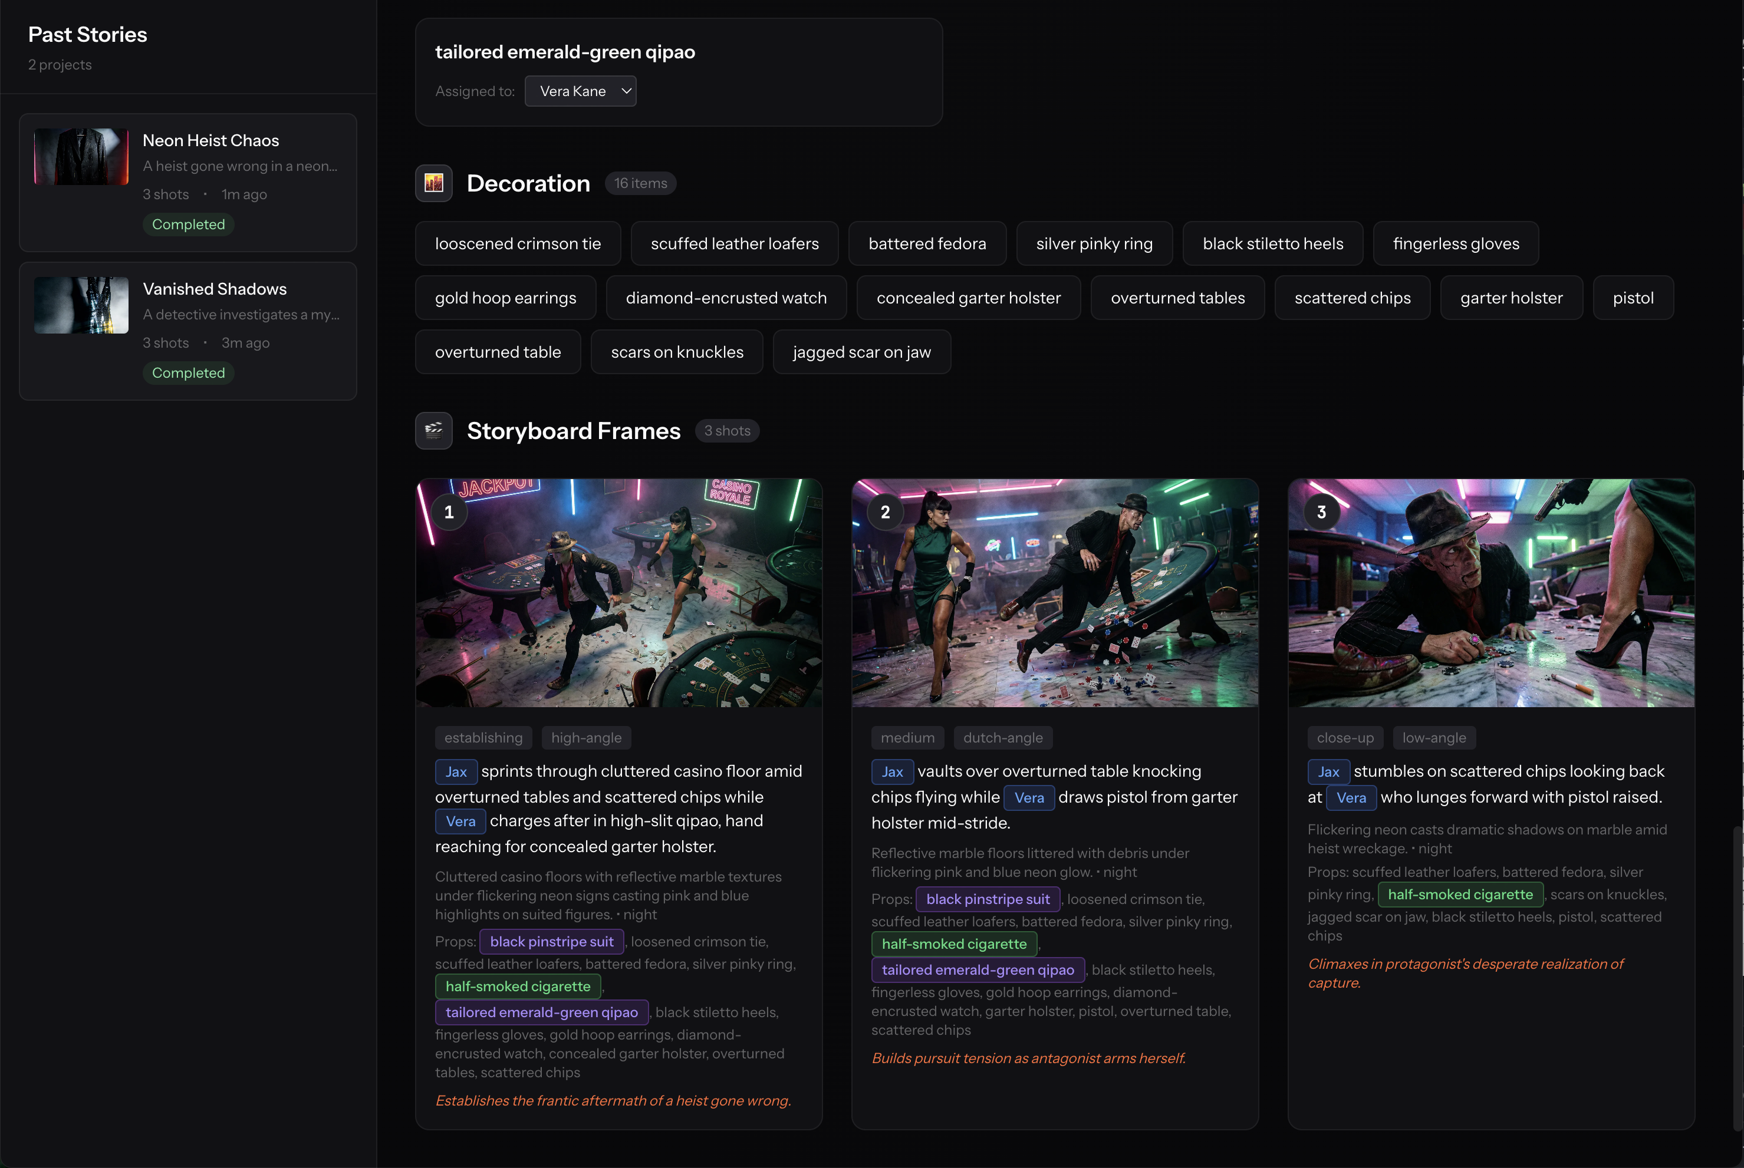Image resolution: width=1744 pixels, height=1168 pixels.
Task: Click the Vera tag in shot 3
Action: point(1351,798)
